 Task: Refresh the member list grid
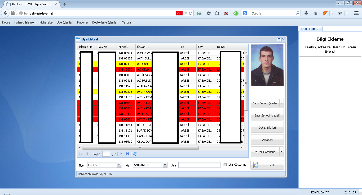135,154
